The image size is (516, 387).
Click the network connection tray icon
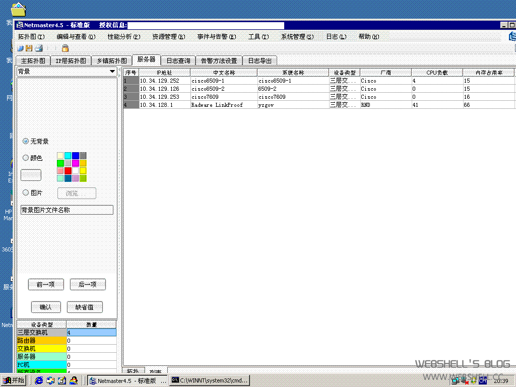coord(455,381)
